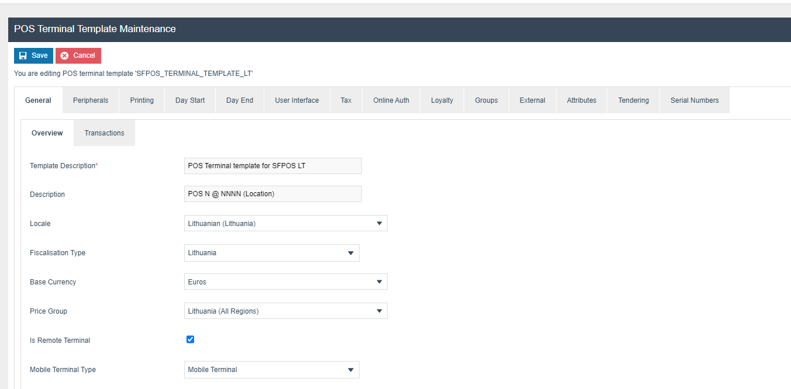791x389 pixels.
Task: Open the User Interface tab
Action: click(297, 100)
